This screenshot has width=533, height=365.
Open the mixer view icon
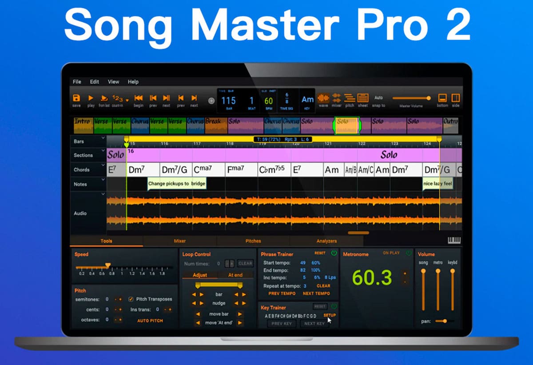pos(336,98)
